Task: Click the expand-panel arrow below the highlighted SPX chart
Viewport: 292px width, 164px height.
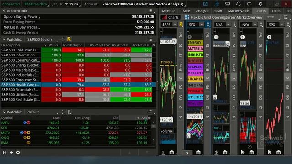Action: (x=187, y=153)
